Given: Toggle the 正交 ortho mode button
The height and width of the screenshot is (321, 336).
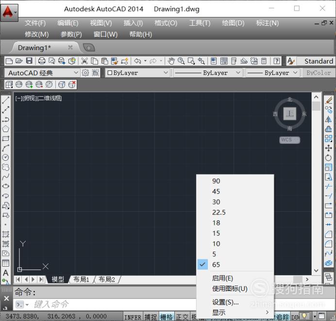Looking at the screenshot, I should [182, 317].
